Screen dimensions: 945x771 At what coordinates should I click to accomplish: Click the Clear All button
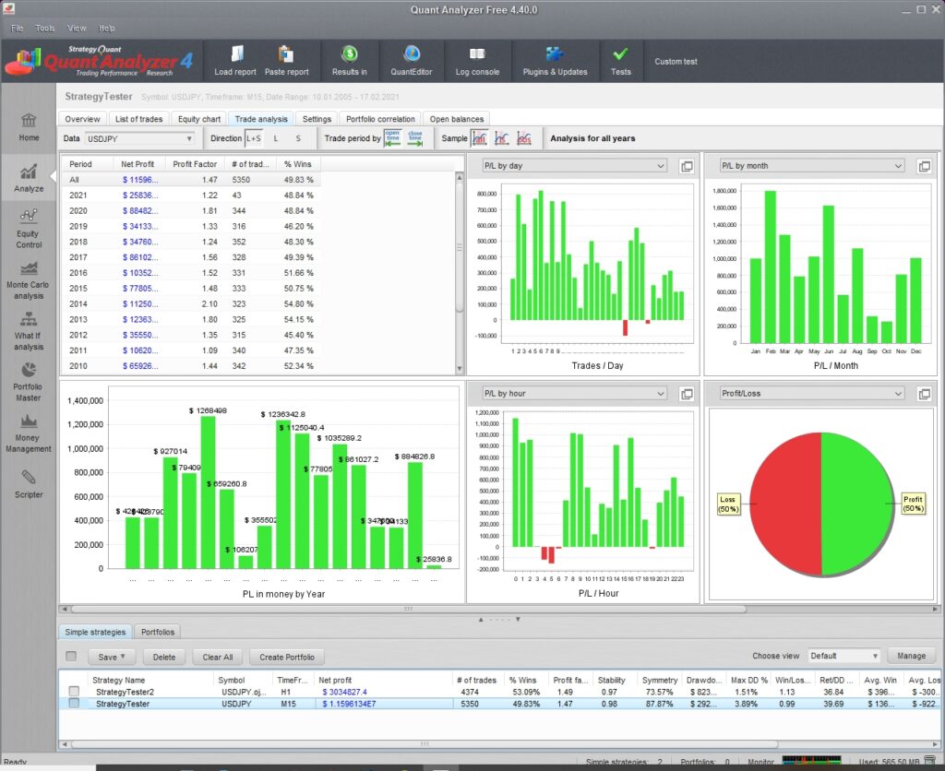[218, 657]
